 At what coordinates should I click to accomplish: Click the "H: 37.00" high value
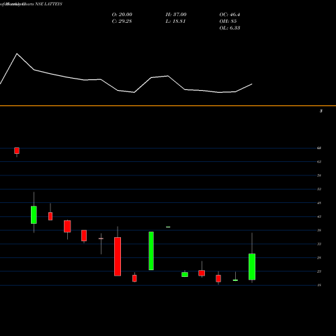[176, 15]
